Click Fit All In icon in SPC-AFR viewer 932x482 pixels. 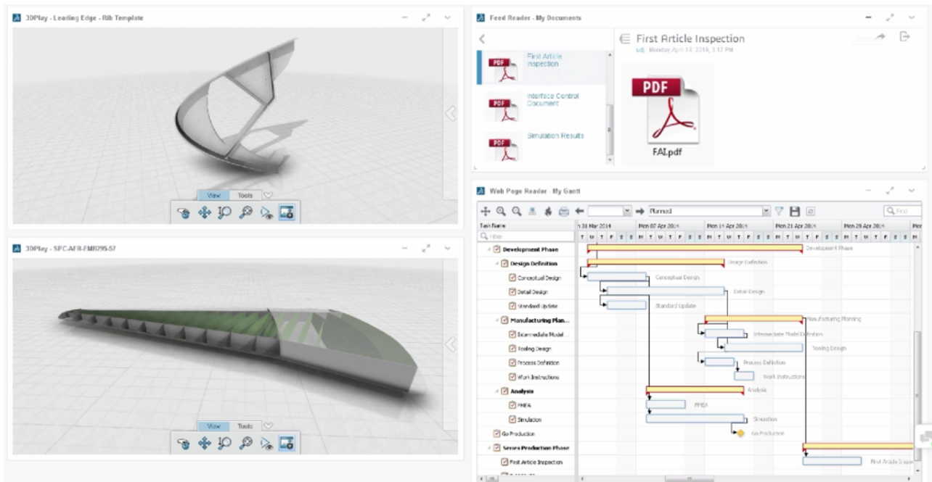point(246,444)
